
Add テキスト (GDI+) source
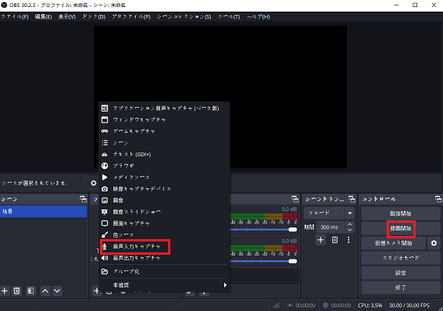(164, 155)
